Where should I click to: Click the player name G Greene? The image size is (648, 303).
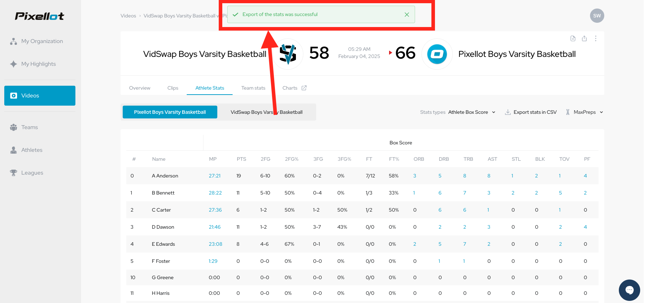coord(163,277)
